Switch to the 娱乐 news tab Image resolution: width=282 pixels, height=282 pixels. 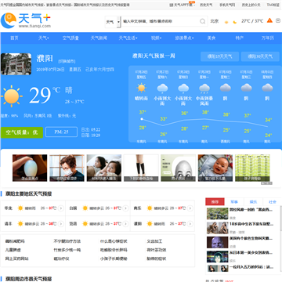pos(253,202)
